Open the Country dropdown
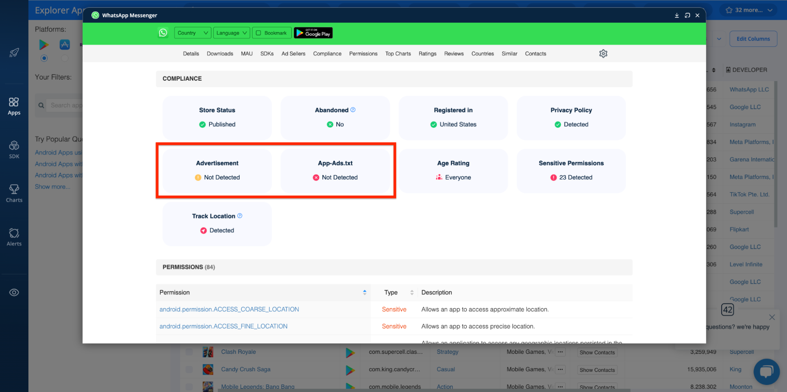This screenshot has width=787, height=392. (193, 33)
